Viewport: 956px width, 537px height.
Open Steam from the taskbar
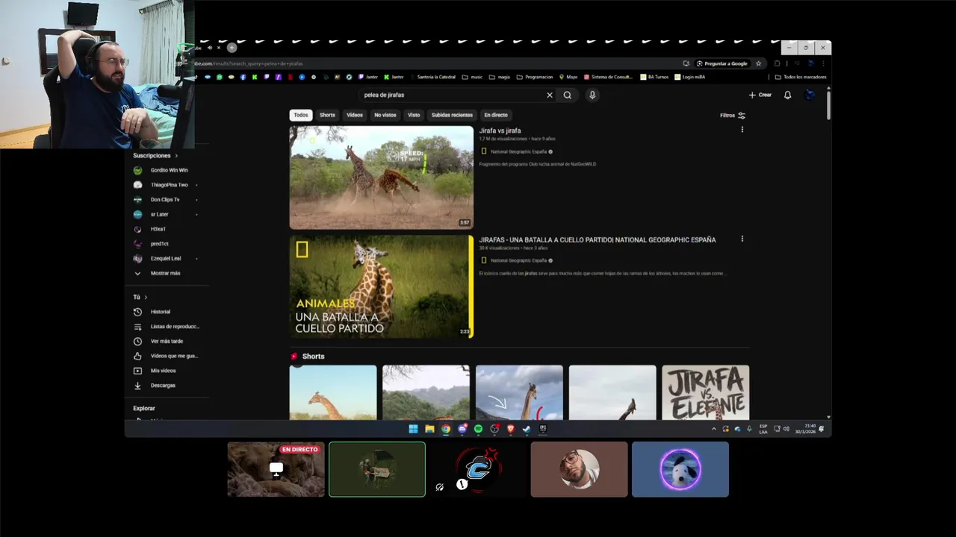point(527,429)
